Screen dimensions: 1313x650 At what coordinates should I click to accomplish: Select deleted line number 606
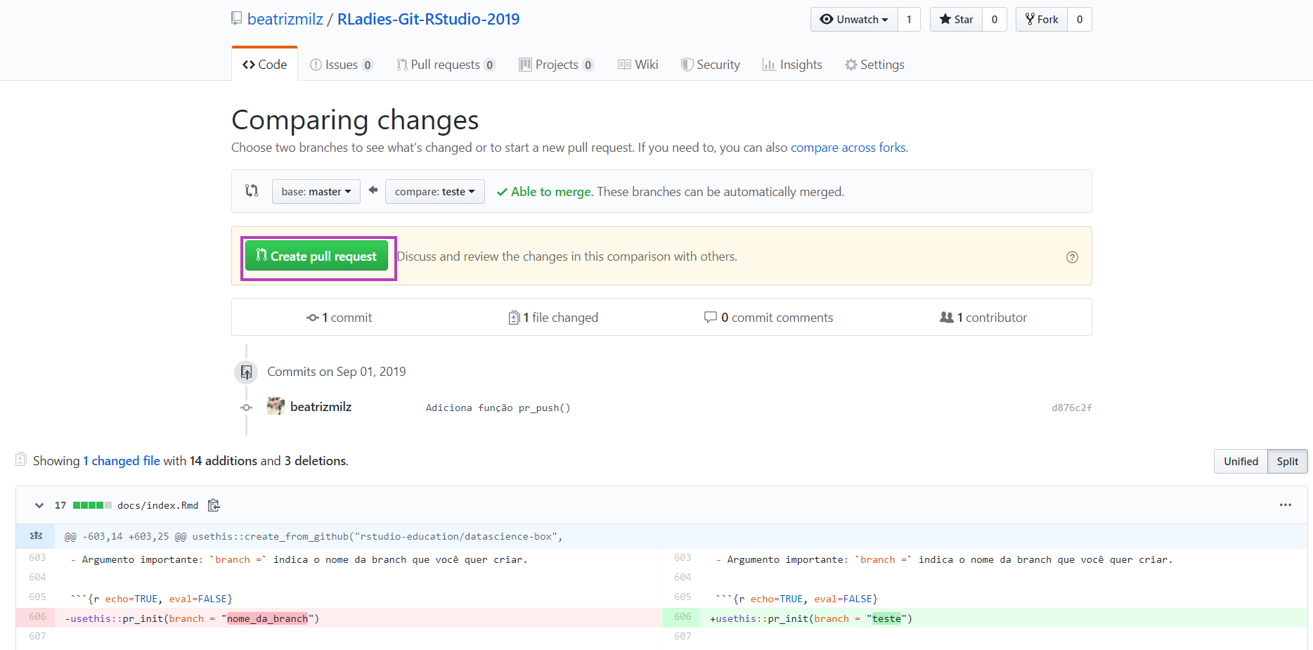coord(37,617)
